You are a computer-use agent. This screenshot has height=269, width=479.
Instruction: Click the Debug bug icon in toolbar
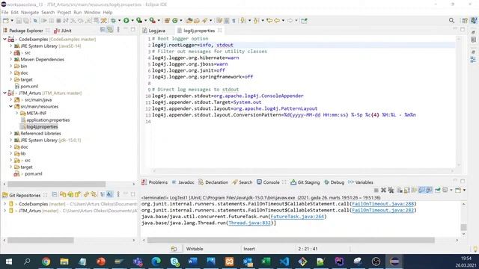coord(113,20)
